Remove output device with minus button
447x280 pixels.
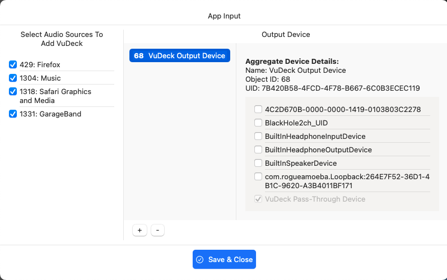point(157,230)
